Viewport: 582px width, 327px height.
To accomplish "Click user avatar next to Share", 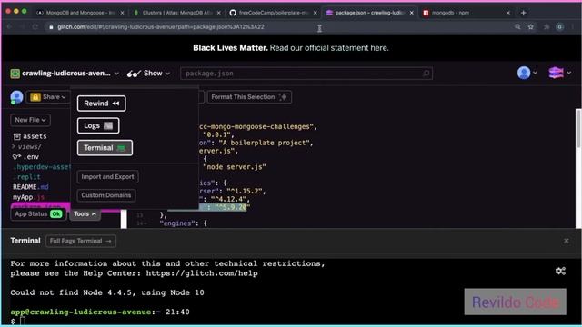I will click(16, 97).
